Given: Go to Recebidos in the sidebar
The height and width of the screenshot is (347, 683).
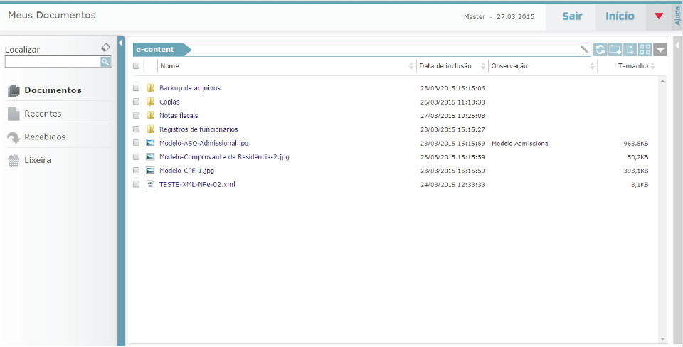Looking at the screenshot, I should [44, 137].
